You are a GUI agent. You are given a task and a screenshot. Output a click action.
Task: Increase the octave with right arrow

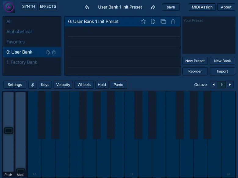point(230,85)
